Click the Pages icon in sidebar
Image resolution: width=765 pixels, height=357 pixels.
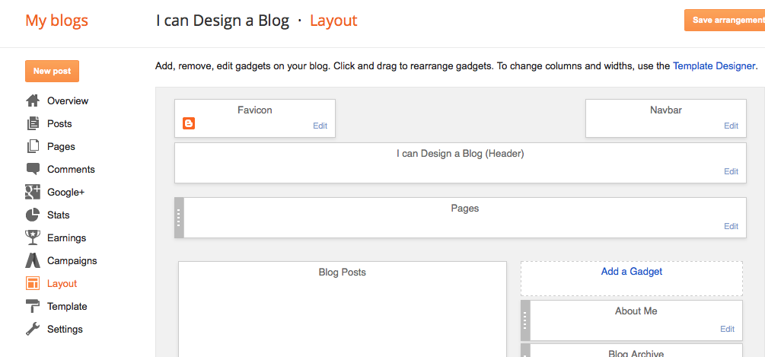[x=33, y=146]
